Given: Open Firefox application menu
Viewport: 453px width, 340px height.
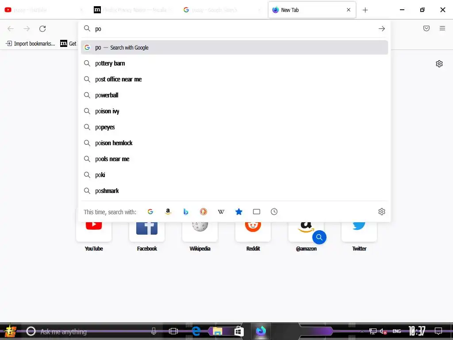Looking at the screenshot, I should point(442,28).
